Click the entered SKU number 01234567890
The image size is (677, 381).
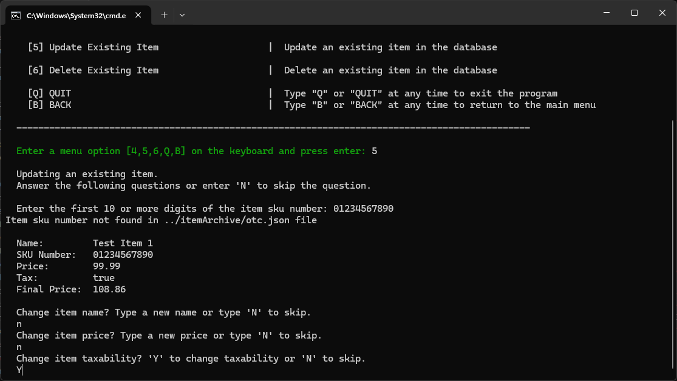[363, 209]
